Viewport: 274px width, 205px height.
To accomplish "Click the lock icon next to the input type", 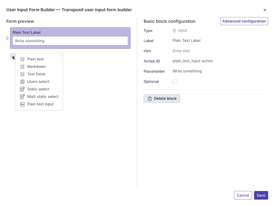I will pos(174,31).
